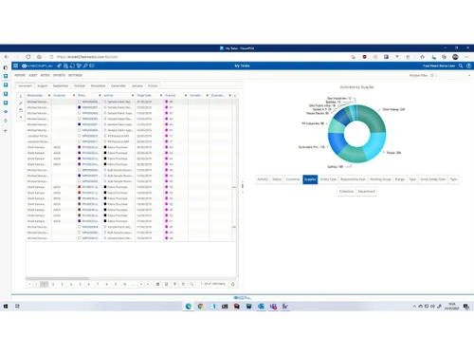Click the horizontal scrollbar under the grid

57,278
